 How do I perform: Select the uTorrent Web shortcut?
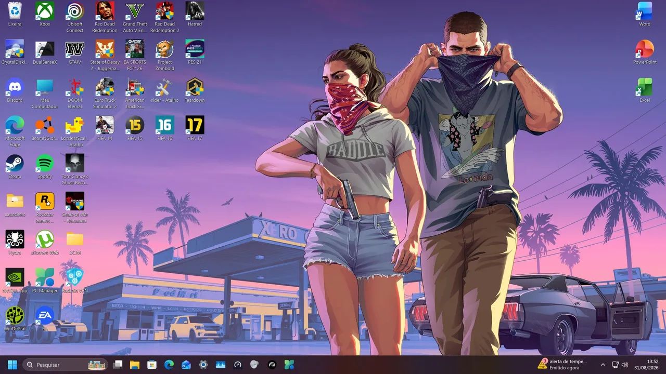45,243
